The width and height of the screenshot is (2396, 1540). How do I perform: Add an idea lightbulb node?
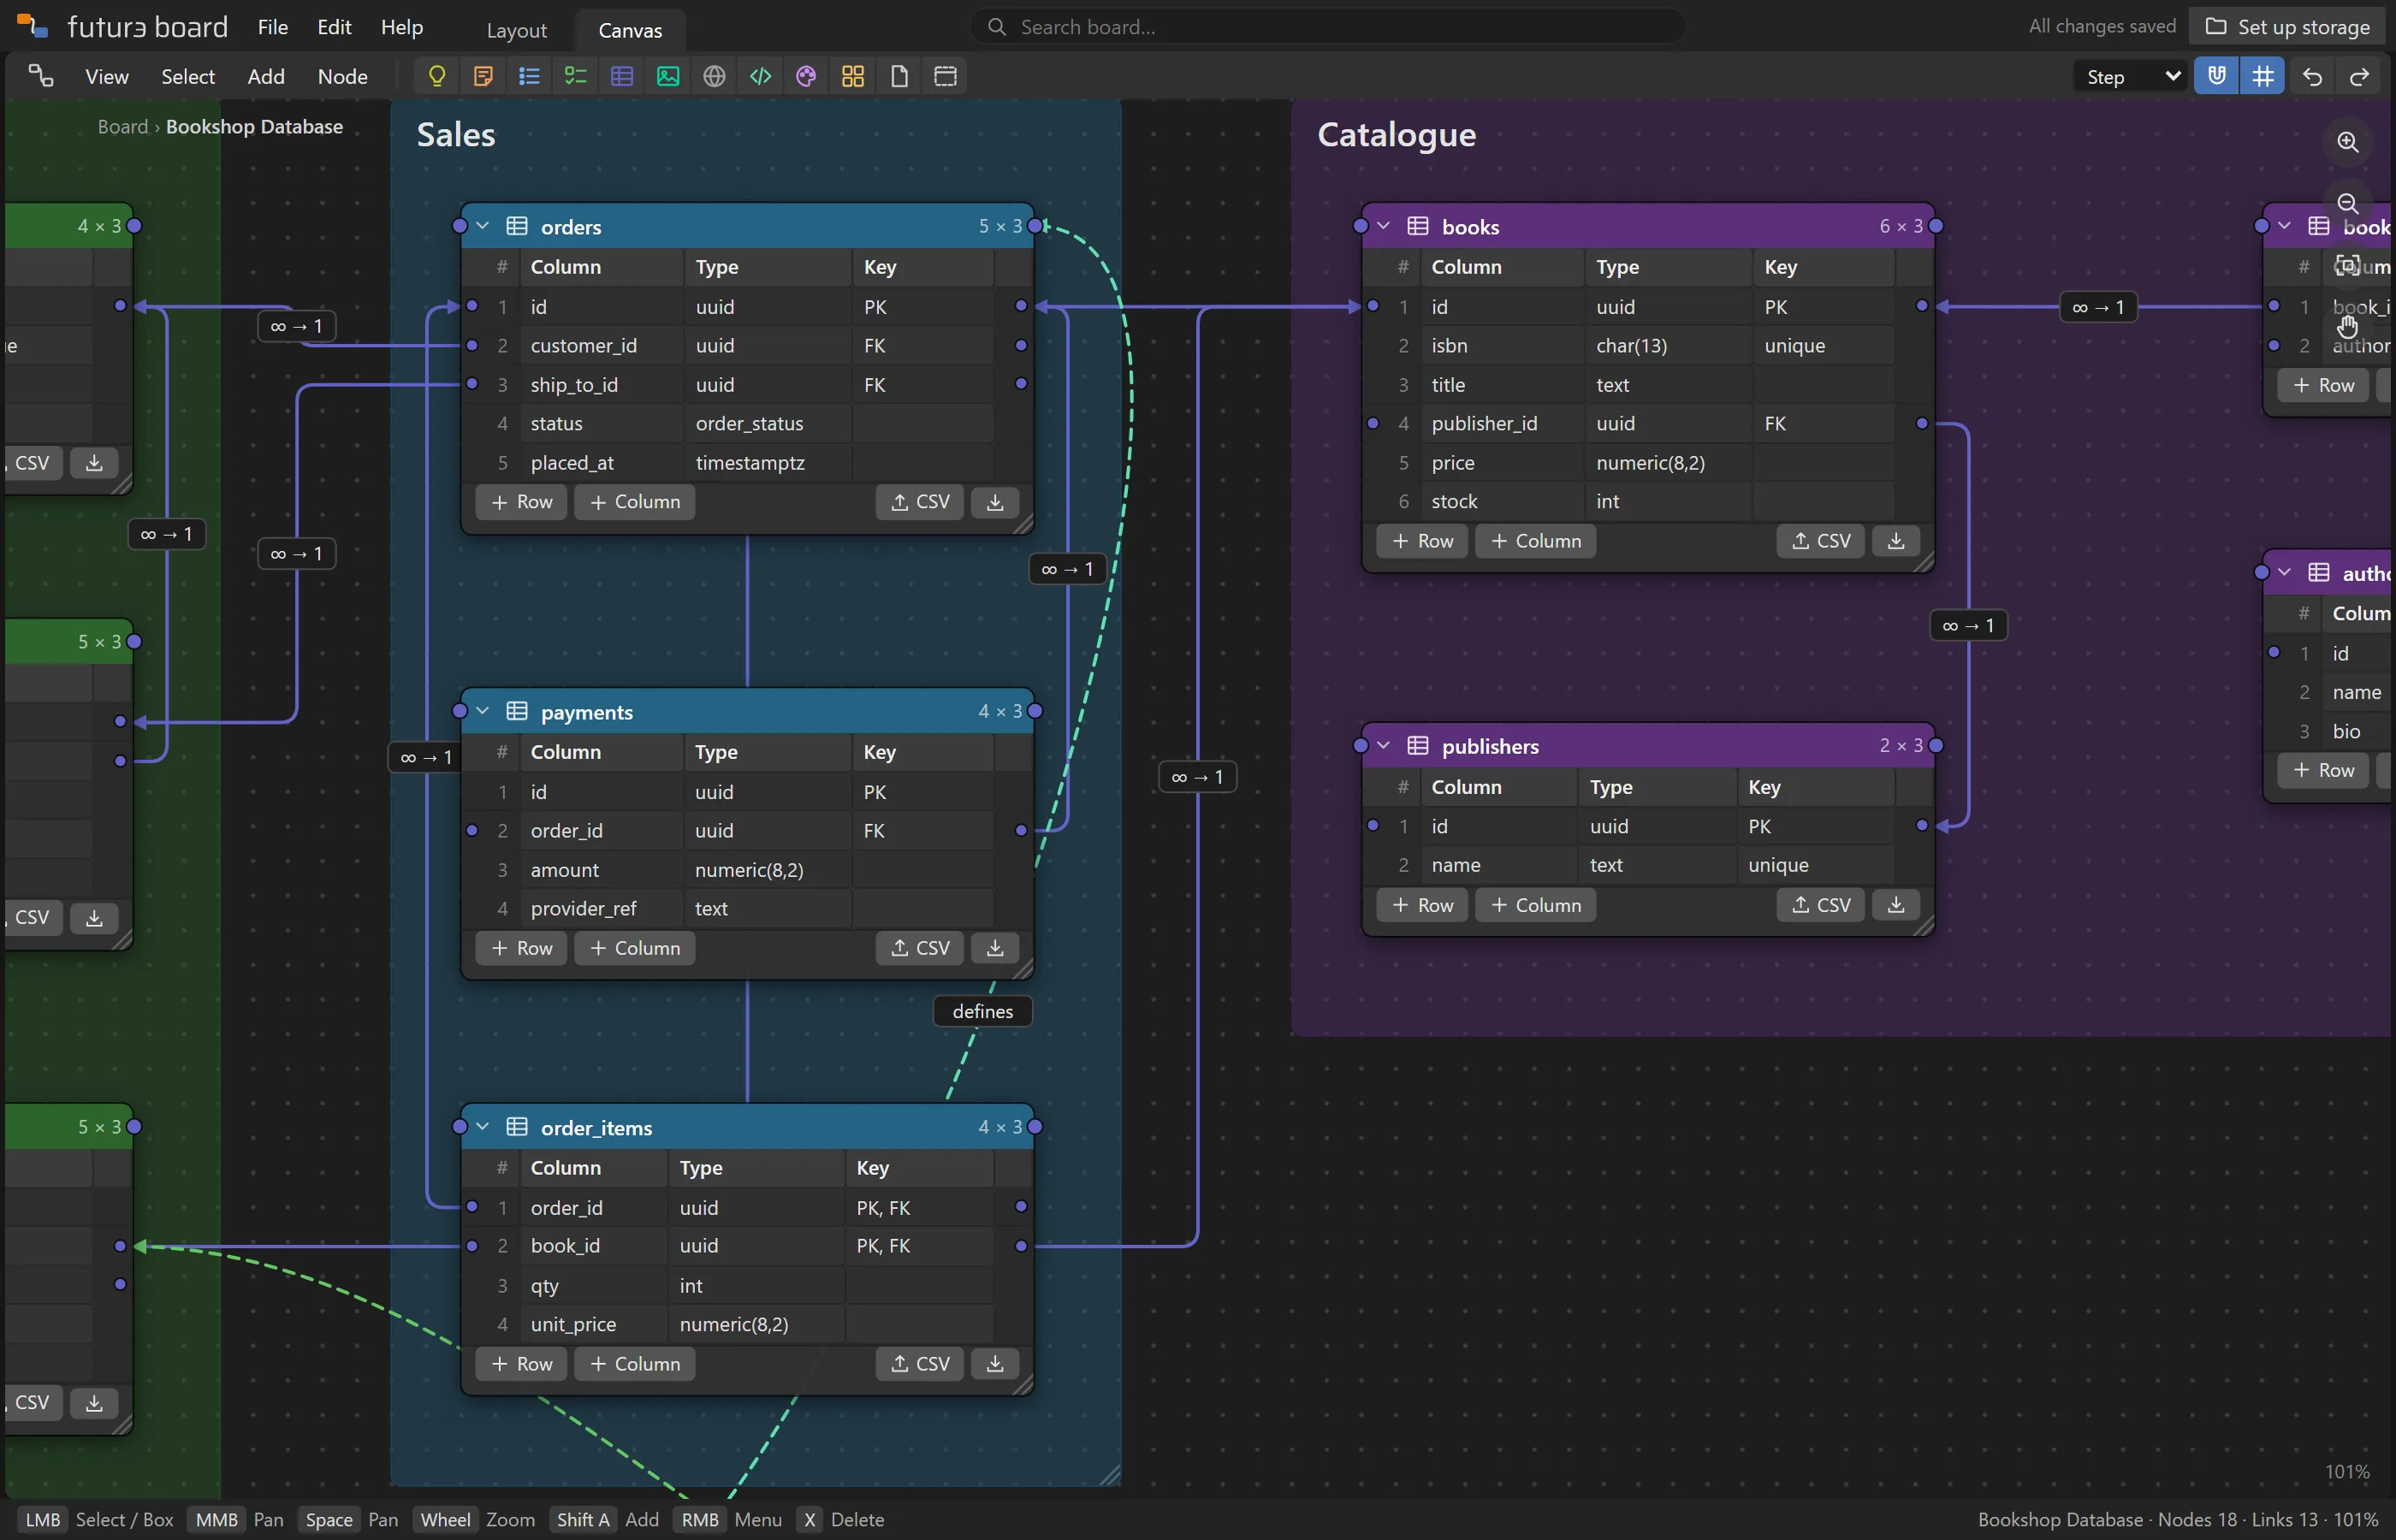(x=437, y=76)
